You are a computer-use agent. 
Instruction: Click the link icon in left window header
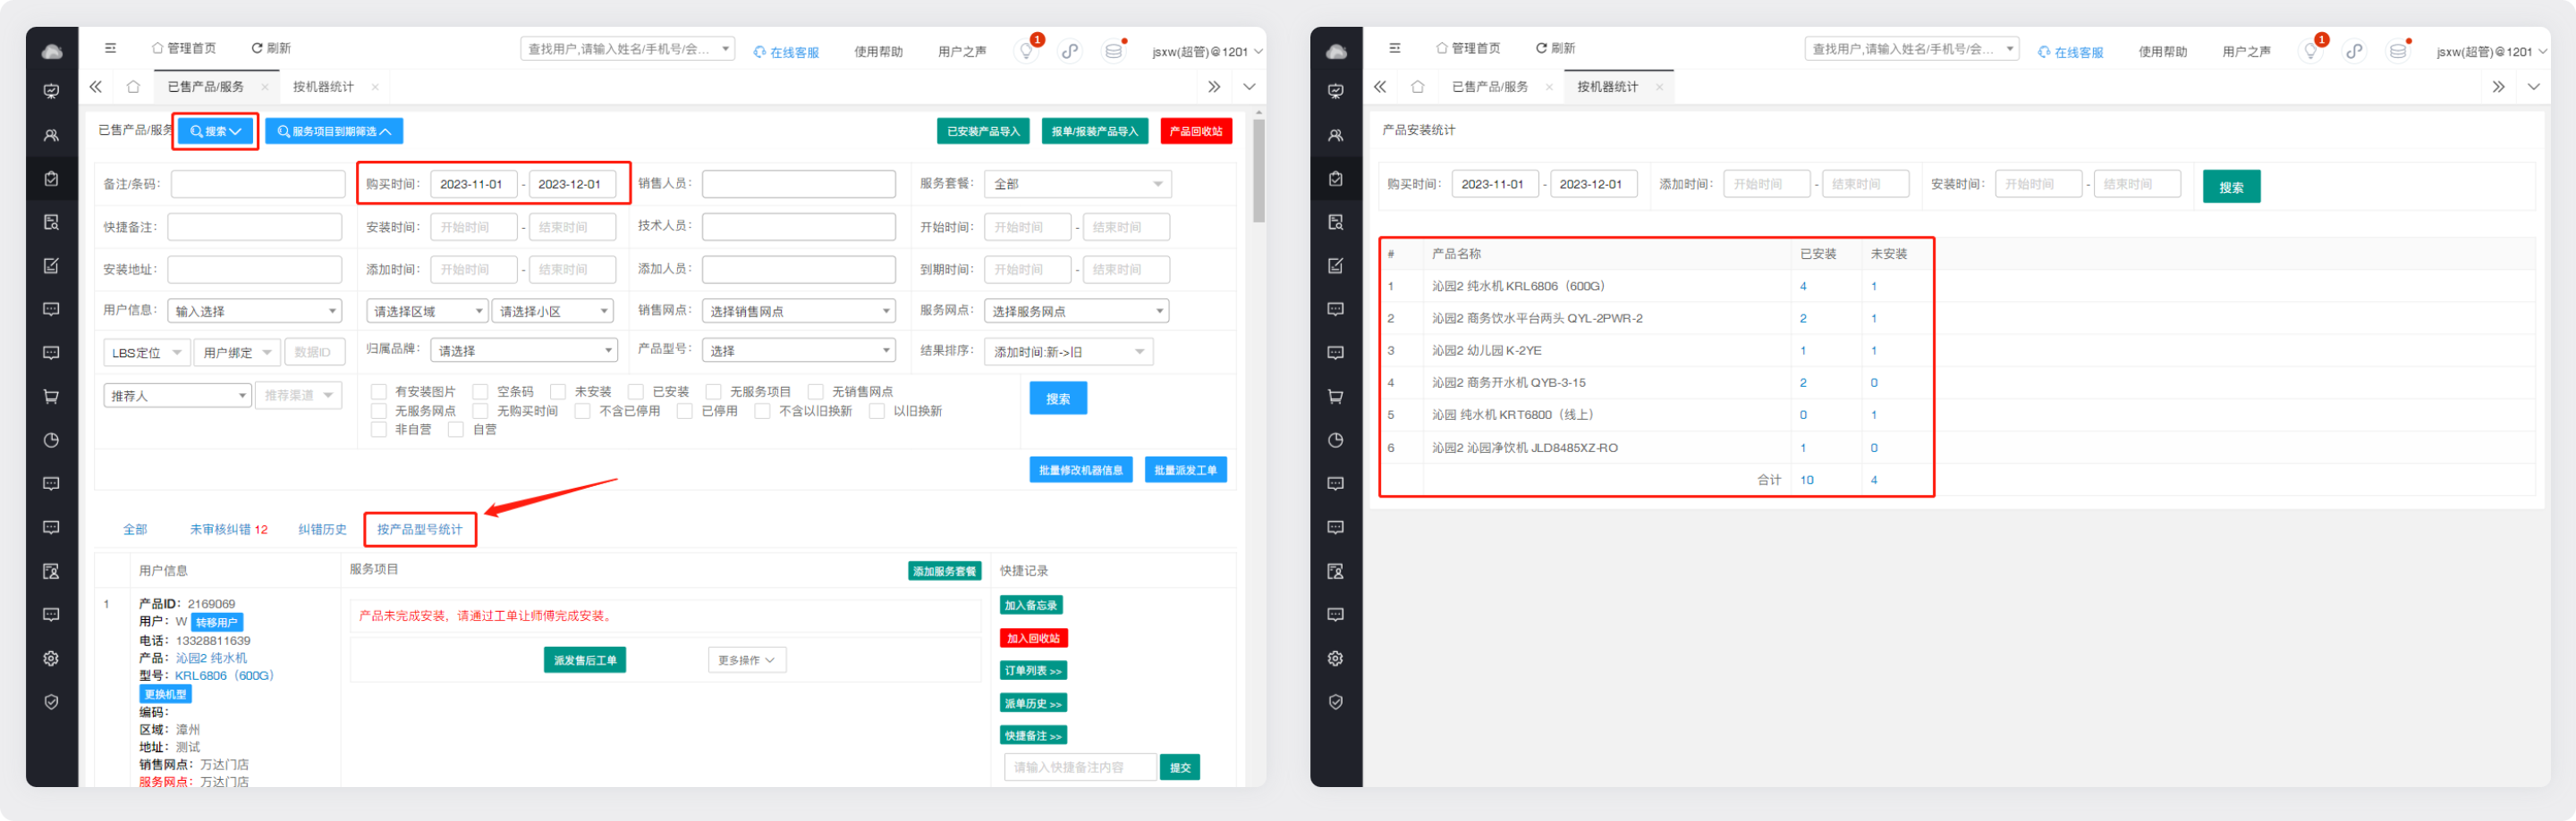1070,50
